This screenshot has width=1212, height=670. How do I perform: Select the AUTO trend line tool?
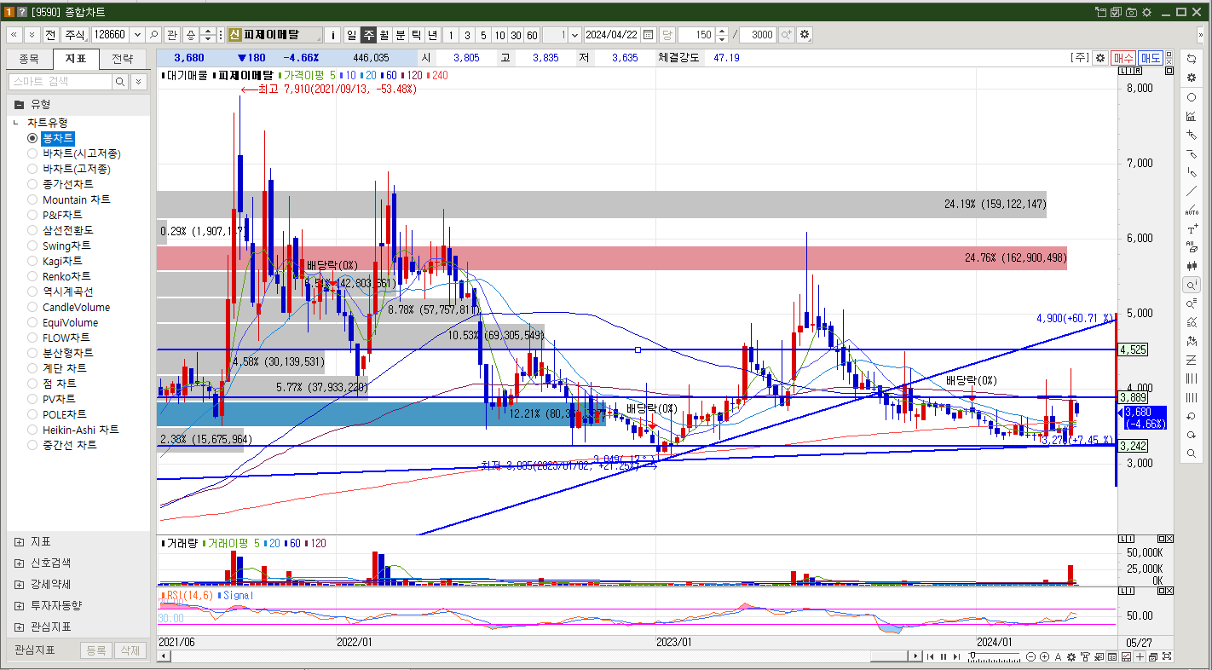point(1192,210)
